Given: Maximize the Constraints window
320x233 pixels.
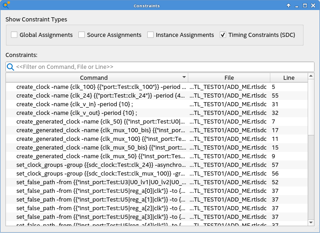Looking at the screenshot, I should pos(305,5).
